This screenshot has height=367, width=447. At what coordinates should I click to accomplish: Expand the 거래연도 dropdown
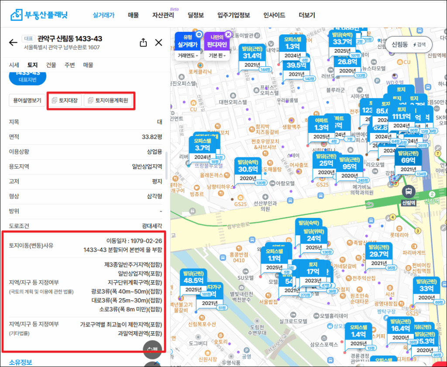[x=188, y=56]
